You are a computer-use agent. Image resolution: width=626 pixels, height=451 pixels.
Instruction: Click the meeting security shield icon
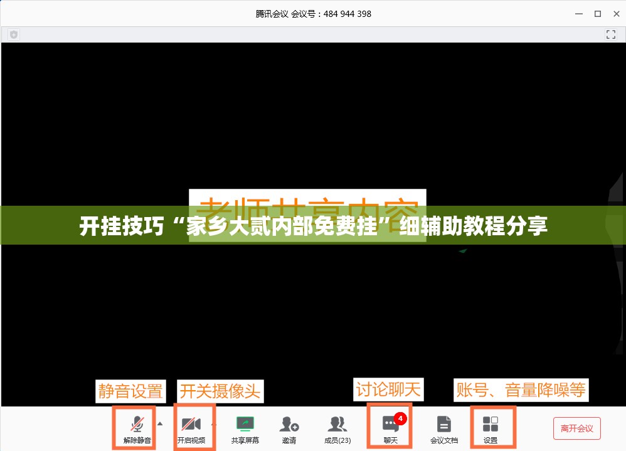click(14, 34)
